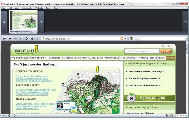Image resolution: width=189 pixels, height=122 pixels.
Task: Open the Home page icon
Action: [32, 39]
